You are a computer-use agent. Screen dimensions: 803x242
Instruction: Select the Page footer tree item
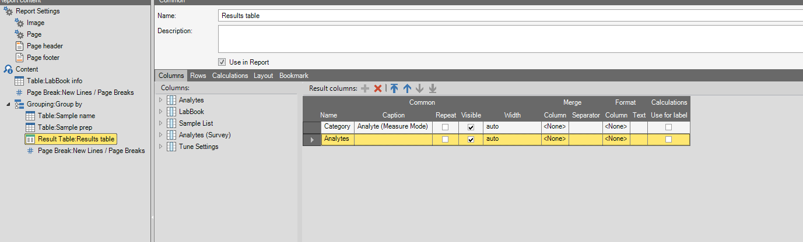[x=43, y=58]
